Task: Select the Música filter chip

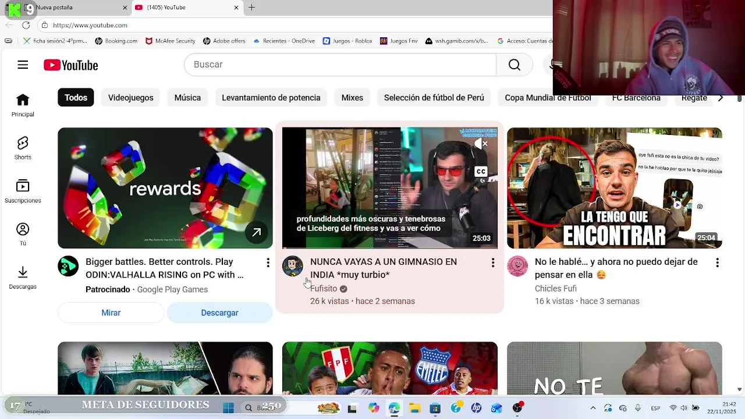Action: click(x=187, y=98)
